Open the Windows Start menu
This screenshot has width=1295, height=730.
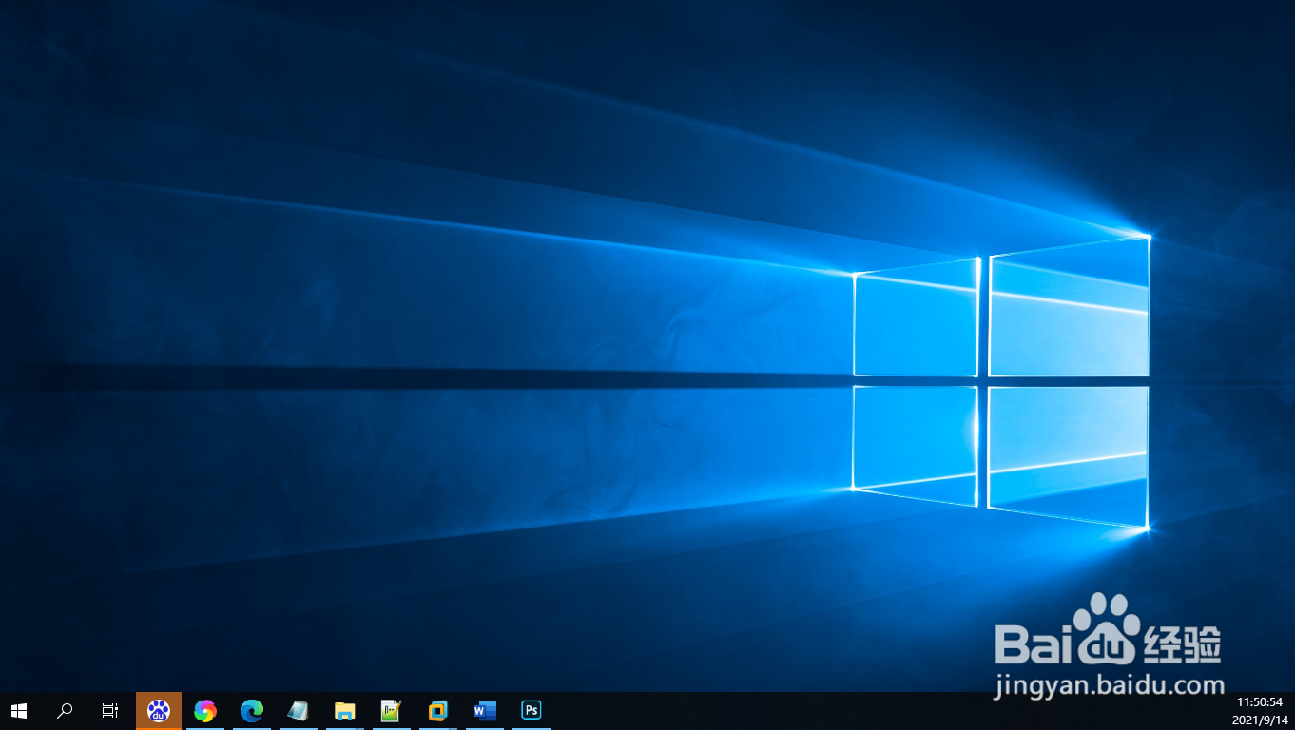pyautogui.click(x=18, y=710)
